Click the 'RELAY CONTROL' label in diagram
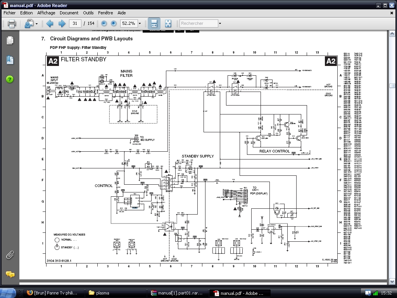The width and height of the screenshot is (397, 298). (274, 151)
